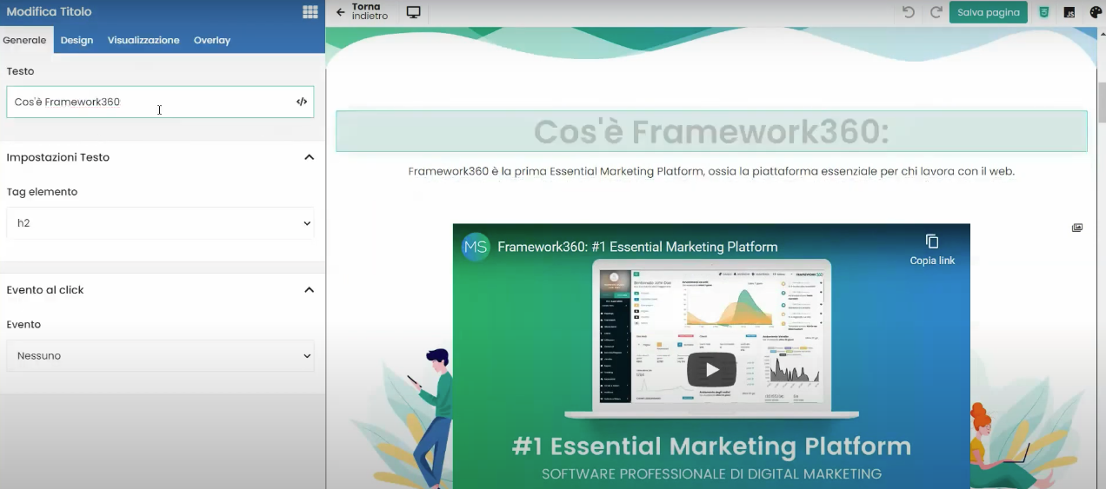Click the Salva pagina button
The image size is (1106, 489).
(988, 12)
